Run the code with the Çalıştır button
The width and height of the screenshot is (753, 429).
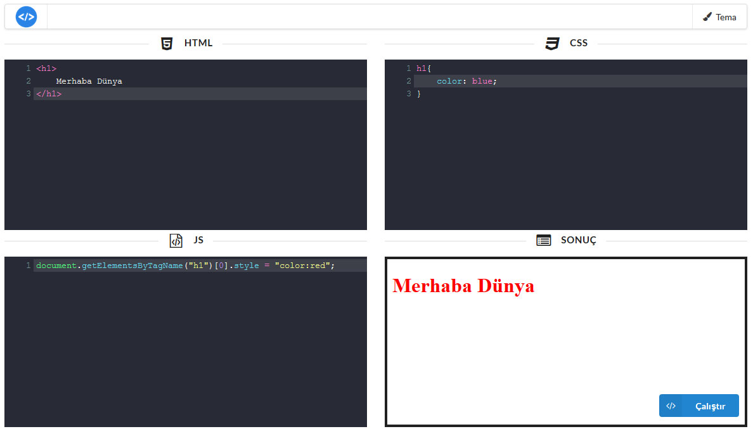[709, 406]
